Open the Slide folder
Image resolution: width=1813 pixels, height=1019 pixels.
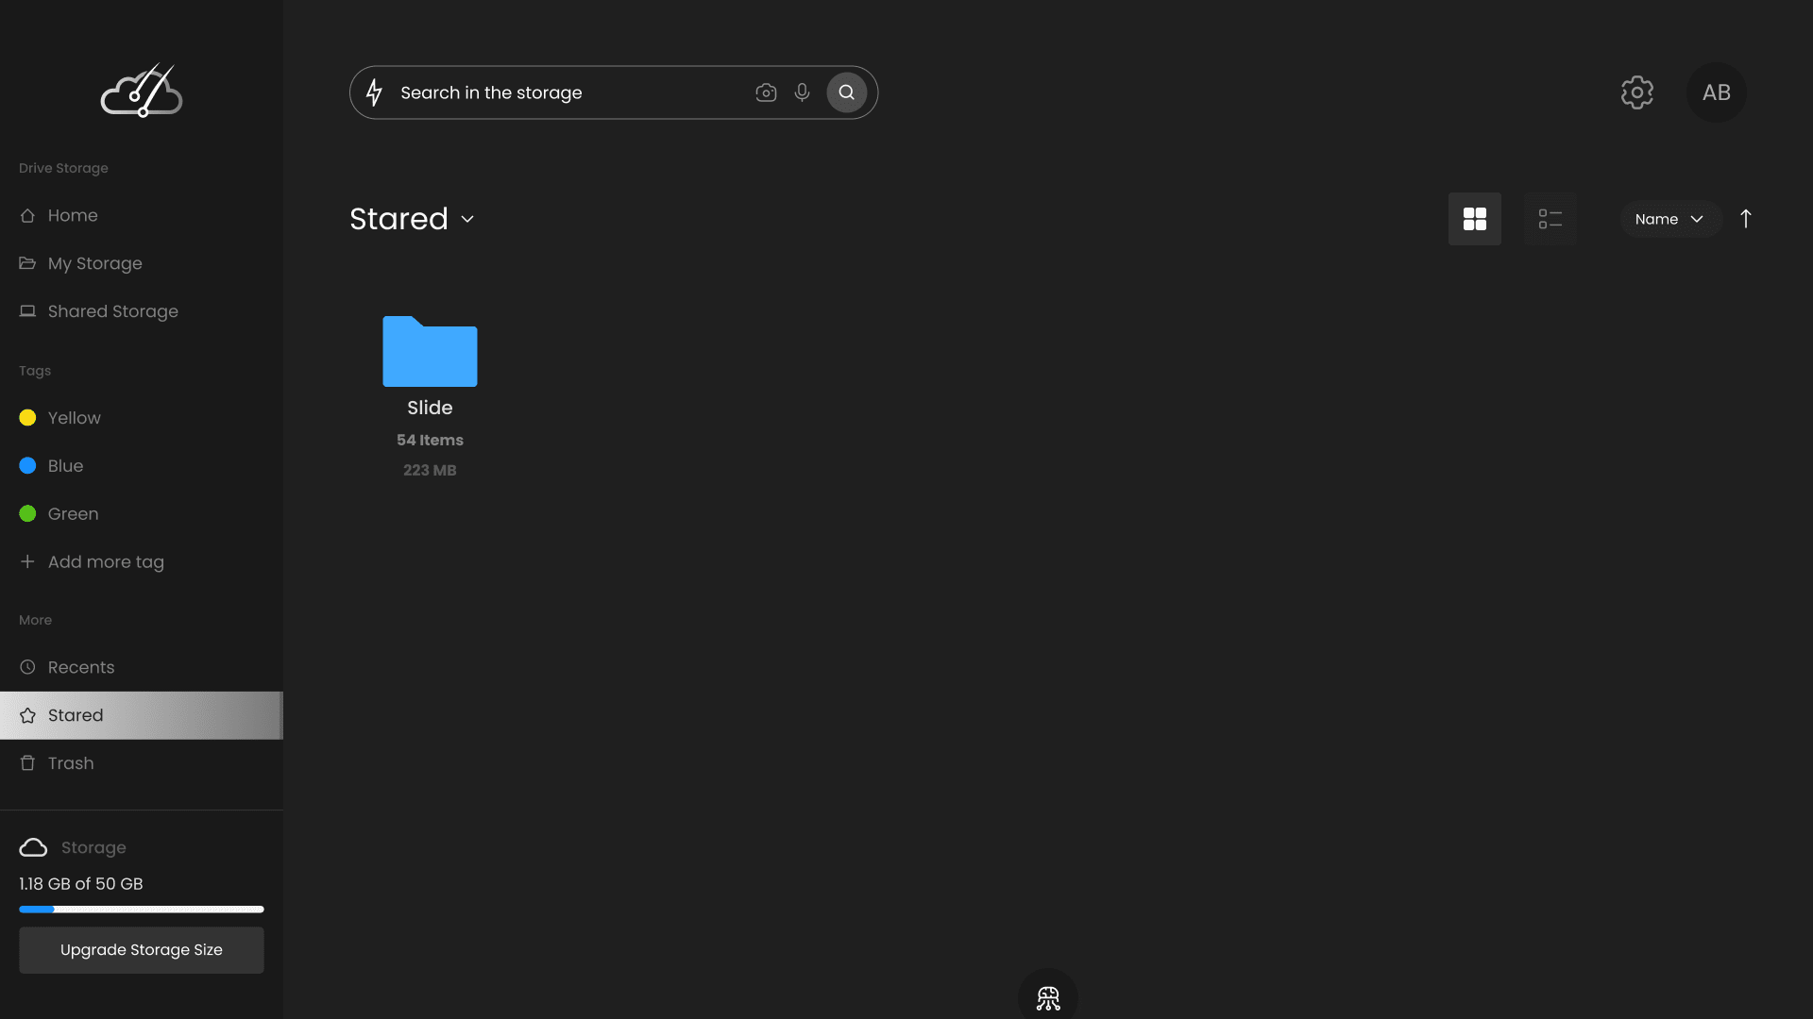click(x=430, y=351)
